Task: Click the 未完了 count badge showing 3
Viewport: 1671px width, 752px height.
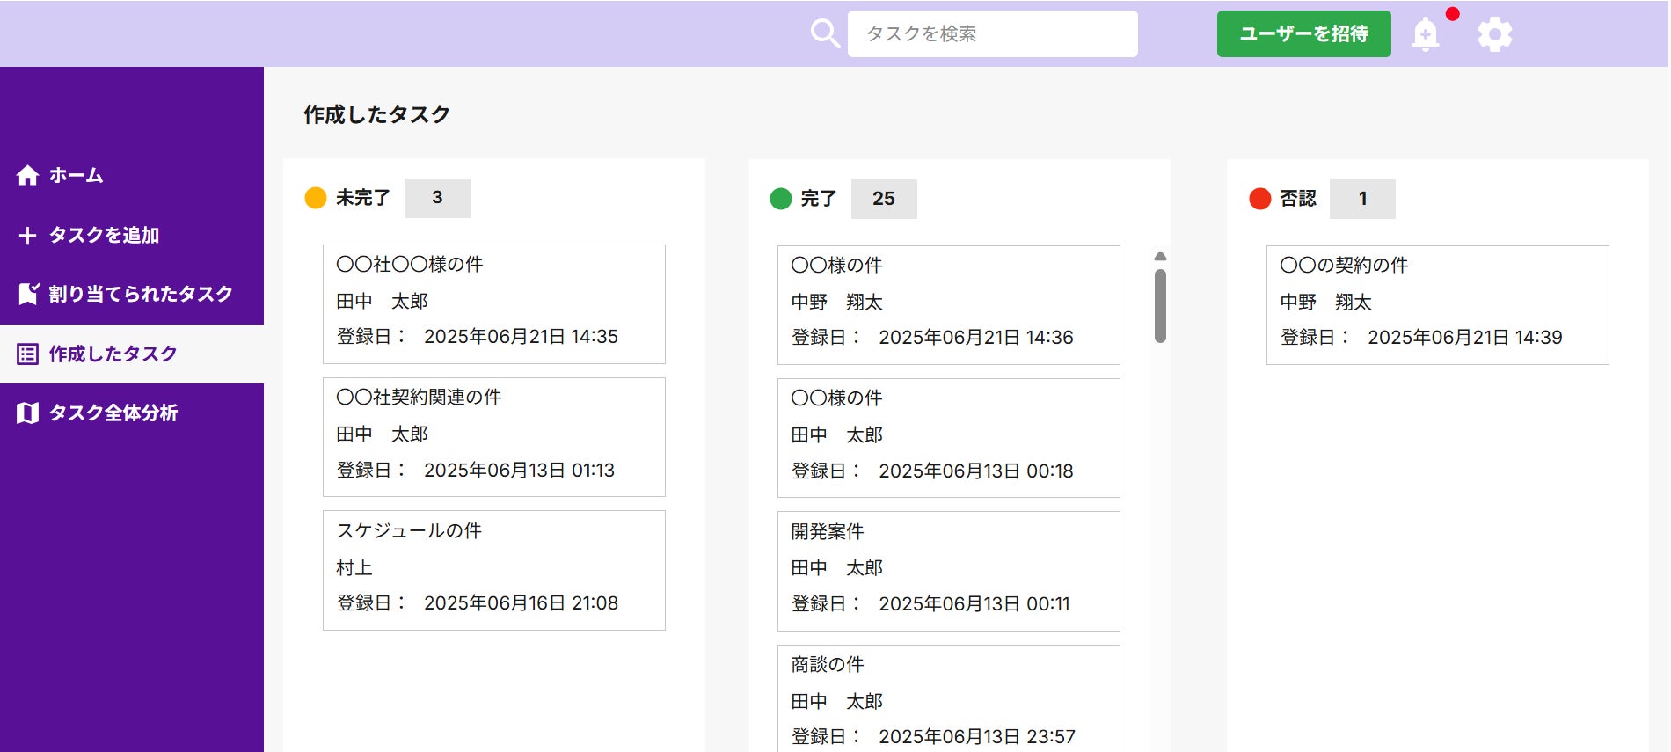Action: click(x=437, y=198)
